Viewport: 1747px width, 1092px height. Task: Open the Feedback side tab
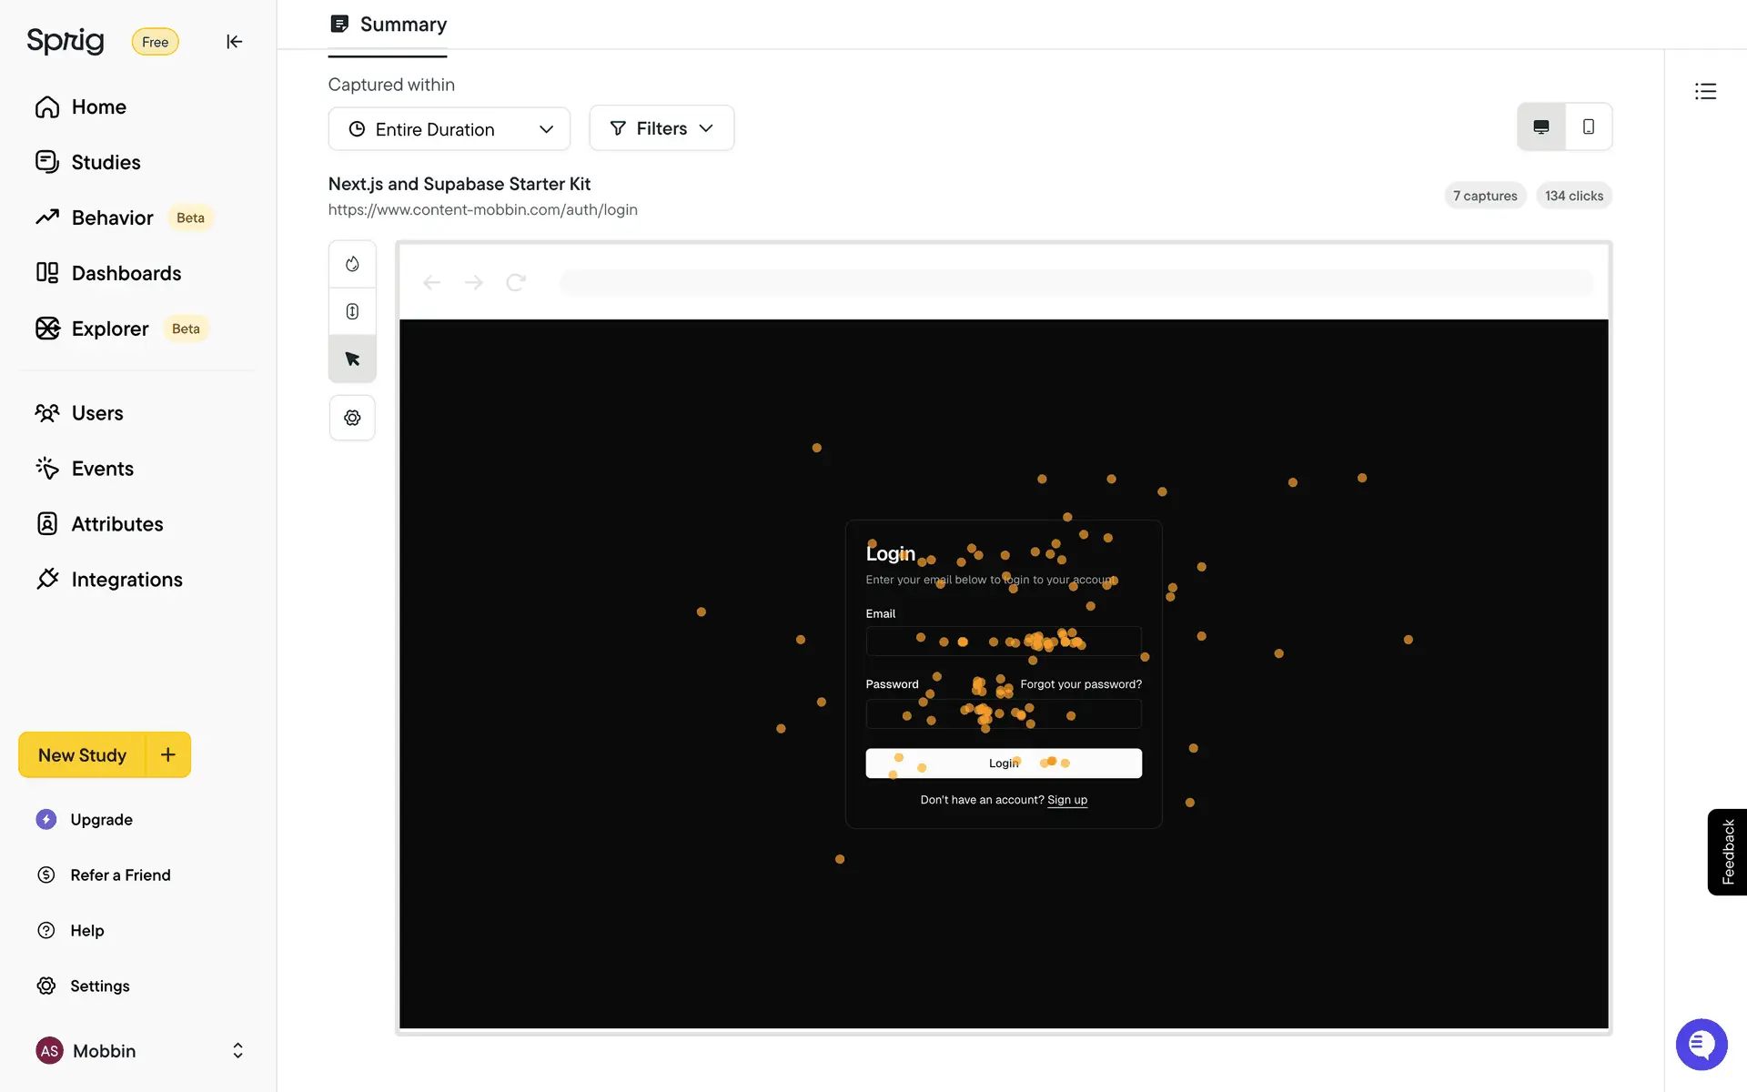coord(1727,852)
